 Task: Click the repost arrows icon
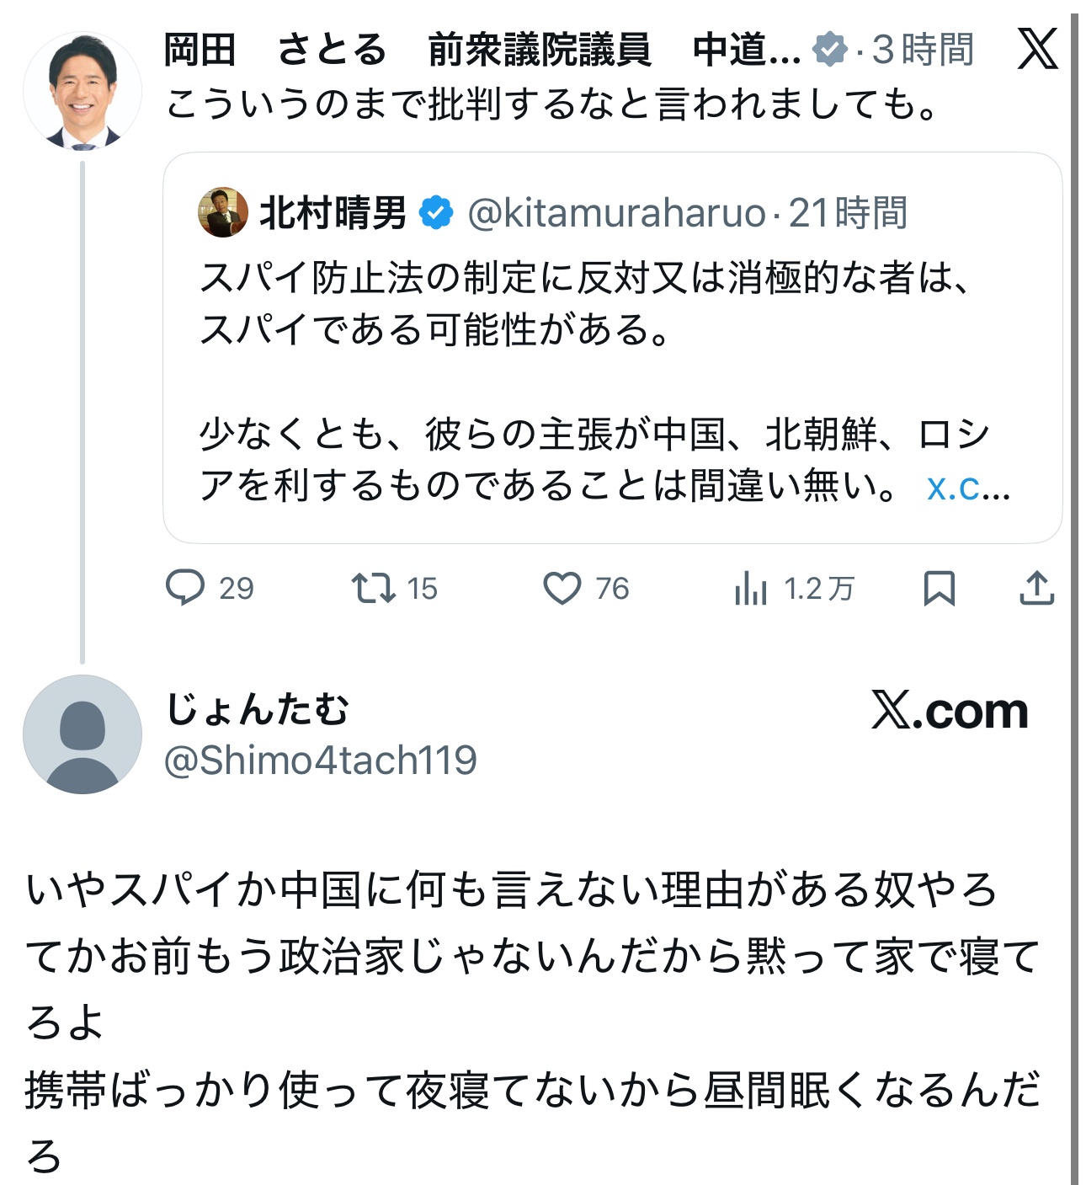point(373,588)
